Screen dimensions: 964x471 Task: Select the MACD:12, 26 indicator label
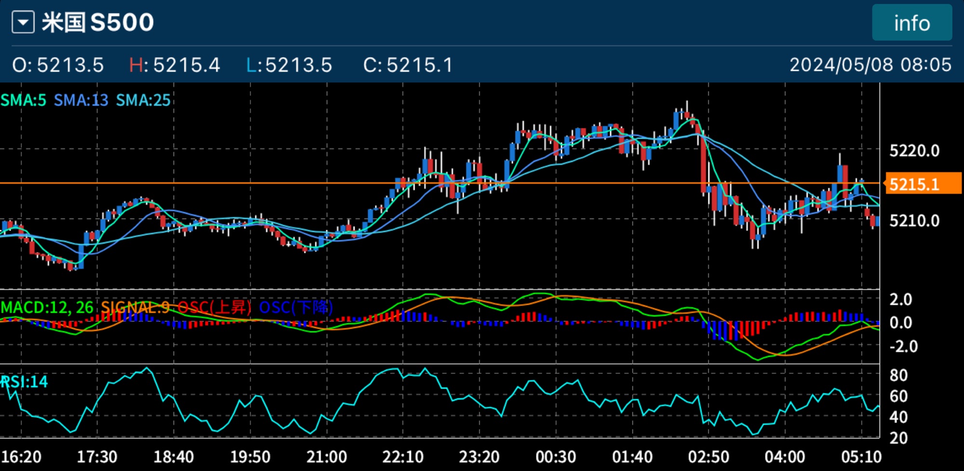[47, 307]
